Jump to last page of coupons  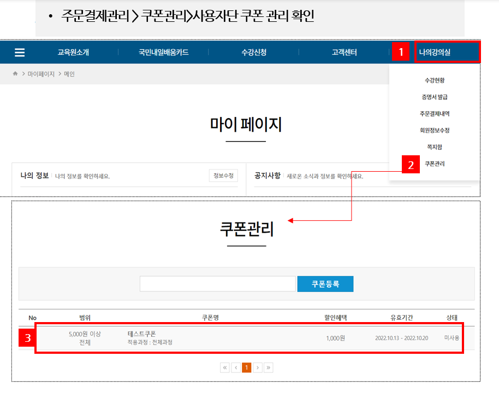click(x=268, y=367)
